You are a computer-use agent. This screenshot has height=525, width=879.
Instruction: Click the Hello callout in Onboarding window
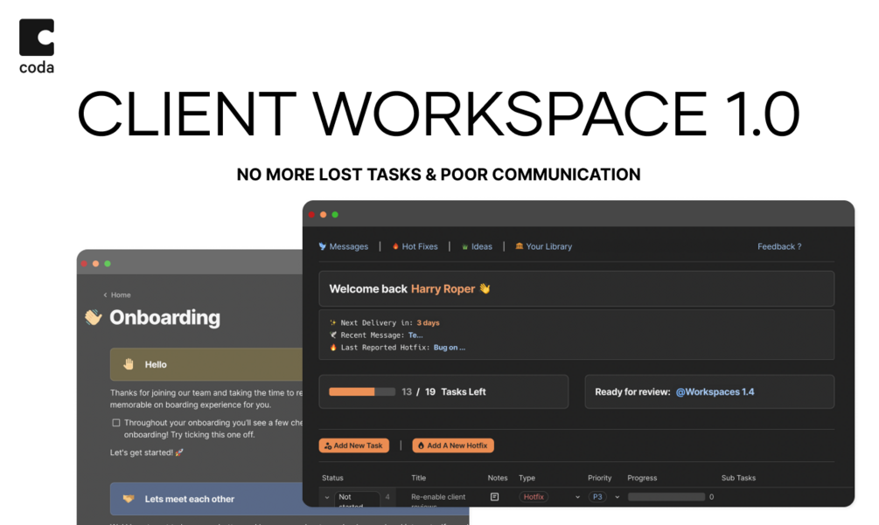click(206, 364)
